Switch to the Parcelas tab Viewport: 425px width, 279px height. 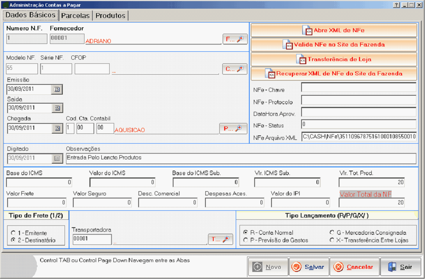click(75, 16)
